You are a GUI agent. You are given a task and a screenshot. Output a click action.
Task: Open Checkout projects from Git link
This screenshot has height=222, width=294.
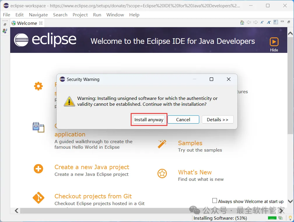[93, 196]
